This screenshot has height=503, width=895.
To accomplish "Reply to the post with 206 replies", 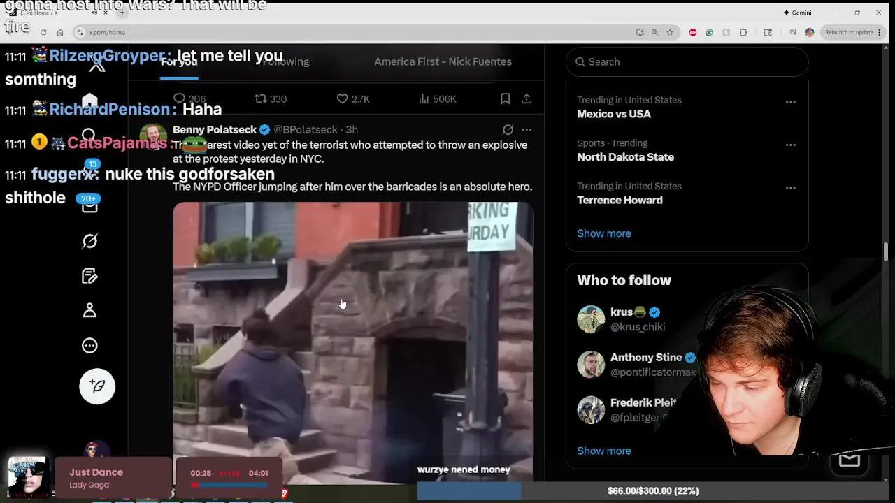I will point(189,99).
